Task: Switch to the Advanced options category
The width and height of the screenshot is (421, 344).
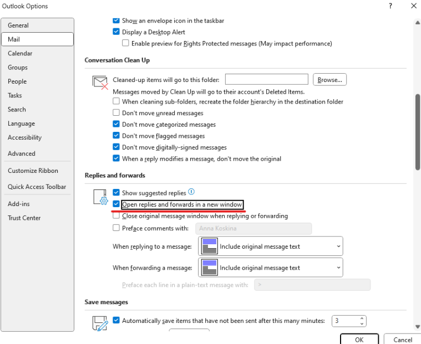Action: (22, 153)
